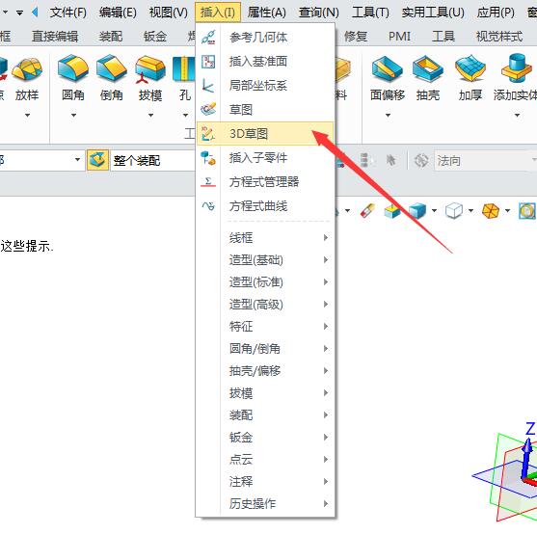The height and width of the screenshot is (534, 537).
Task: Click the 拔模 (draft) ribbon icon
Action: 150,69
